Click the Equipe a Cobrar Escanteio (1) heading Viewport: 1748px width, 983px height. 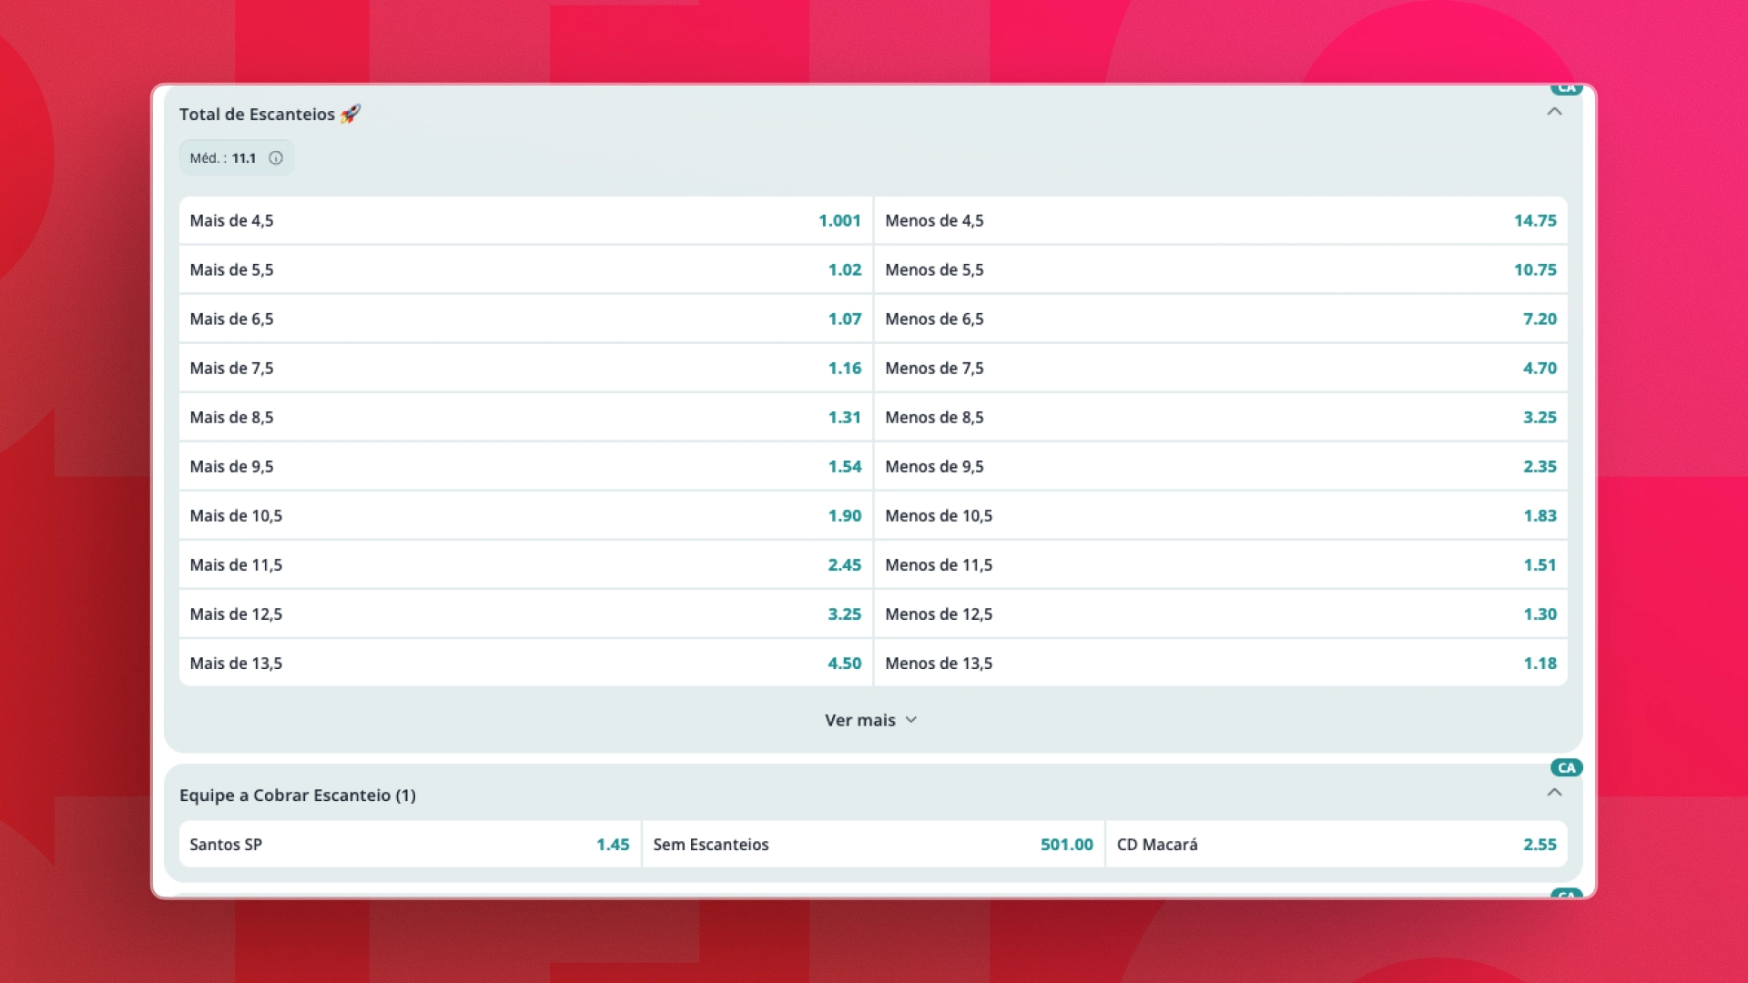(298, 795)
